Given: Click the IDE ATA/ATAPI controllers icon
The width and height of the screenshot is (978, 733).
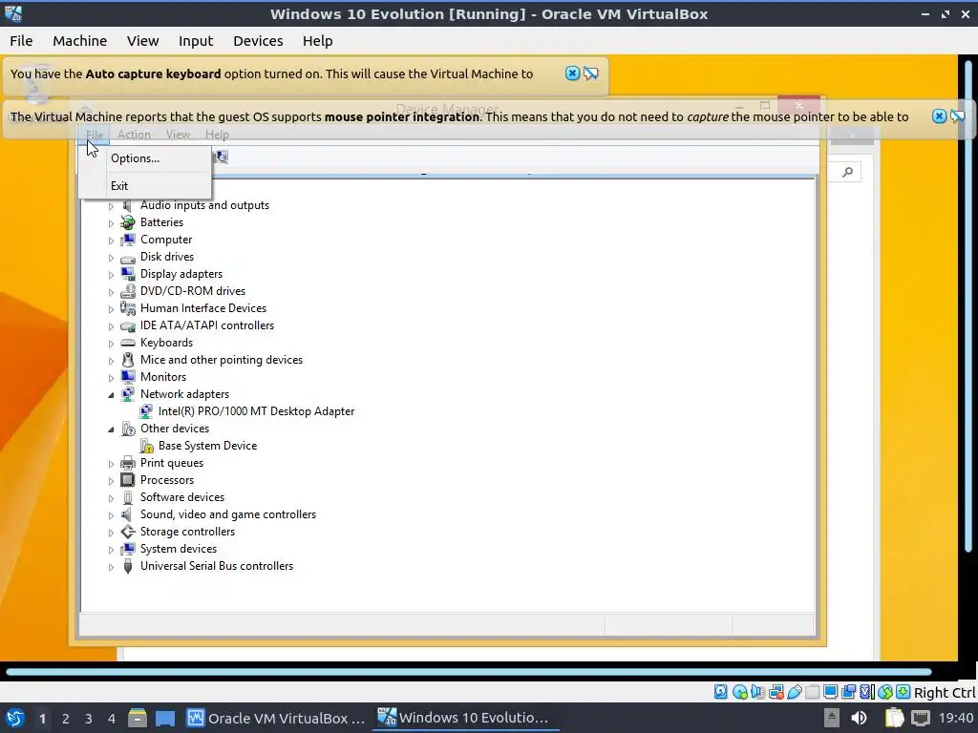Looking at the screenshot, I should click(x=128, y=326).
